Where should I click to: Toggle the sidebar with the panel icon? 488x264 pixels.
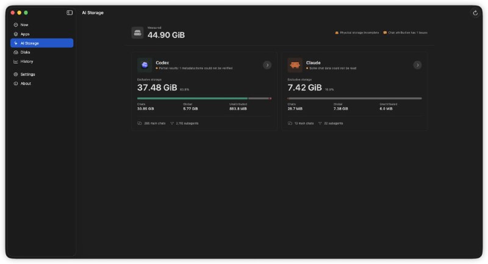tap(70, 13)
